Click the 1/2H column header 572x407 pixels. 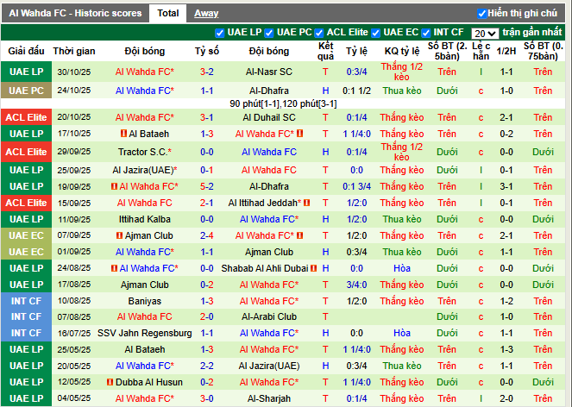tap(506, 51)
